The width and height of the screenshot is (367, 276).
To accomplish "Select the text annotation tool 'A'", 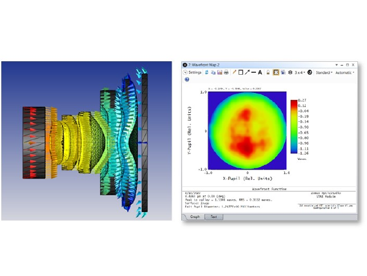I will point(260,72).
